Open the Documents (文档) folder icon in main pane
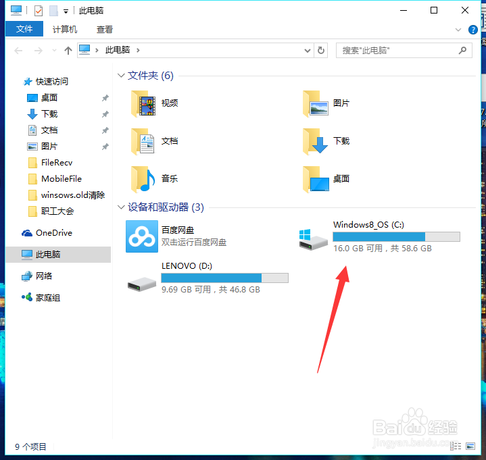 [143, 141]
